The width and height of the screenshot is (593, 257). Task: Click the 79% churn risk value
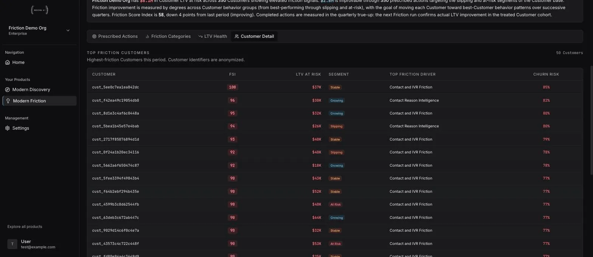[x=546, y=139]
